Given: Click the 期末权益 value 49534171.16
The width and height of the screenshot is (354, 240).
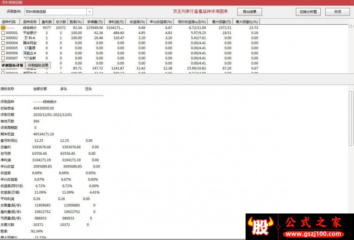Looking at the screenshot, I should click(x=43, y=134).
